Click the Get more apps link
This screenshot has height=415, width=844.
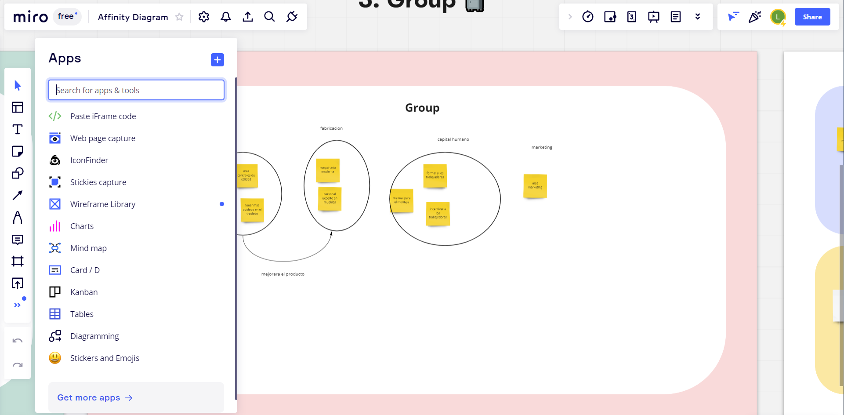pos(95,397)
